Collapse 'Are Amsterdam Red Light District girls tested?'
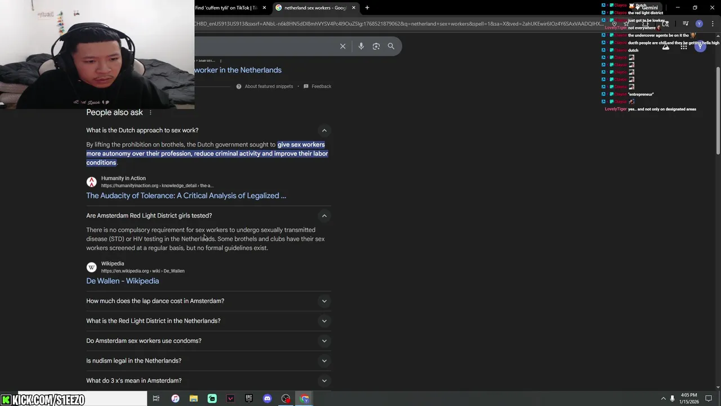The width and height of the screenshot is (721, 406). click(324, 215)
